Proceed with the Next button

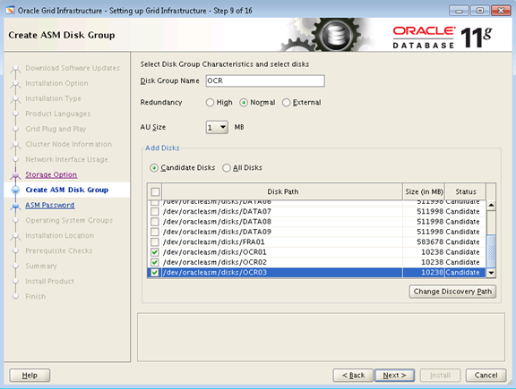(394, 376)
